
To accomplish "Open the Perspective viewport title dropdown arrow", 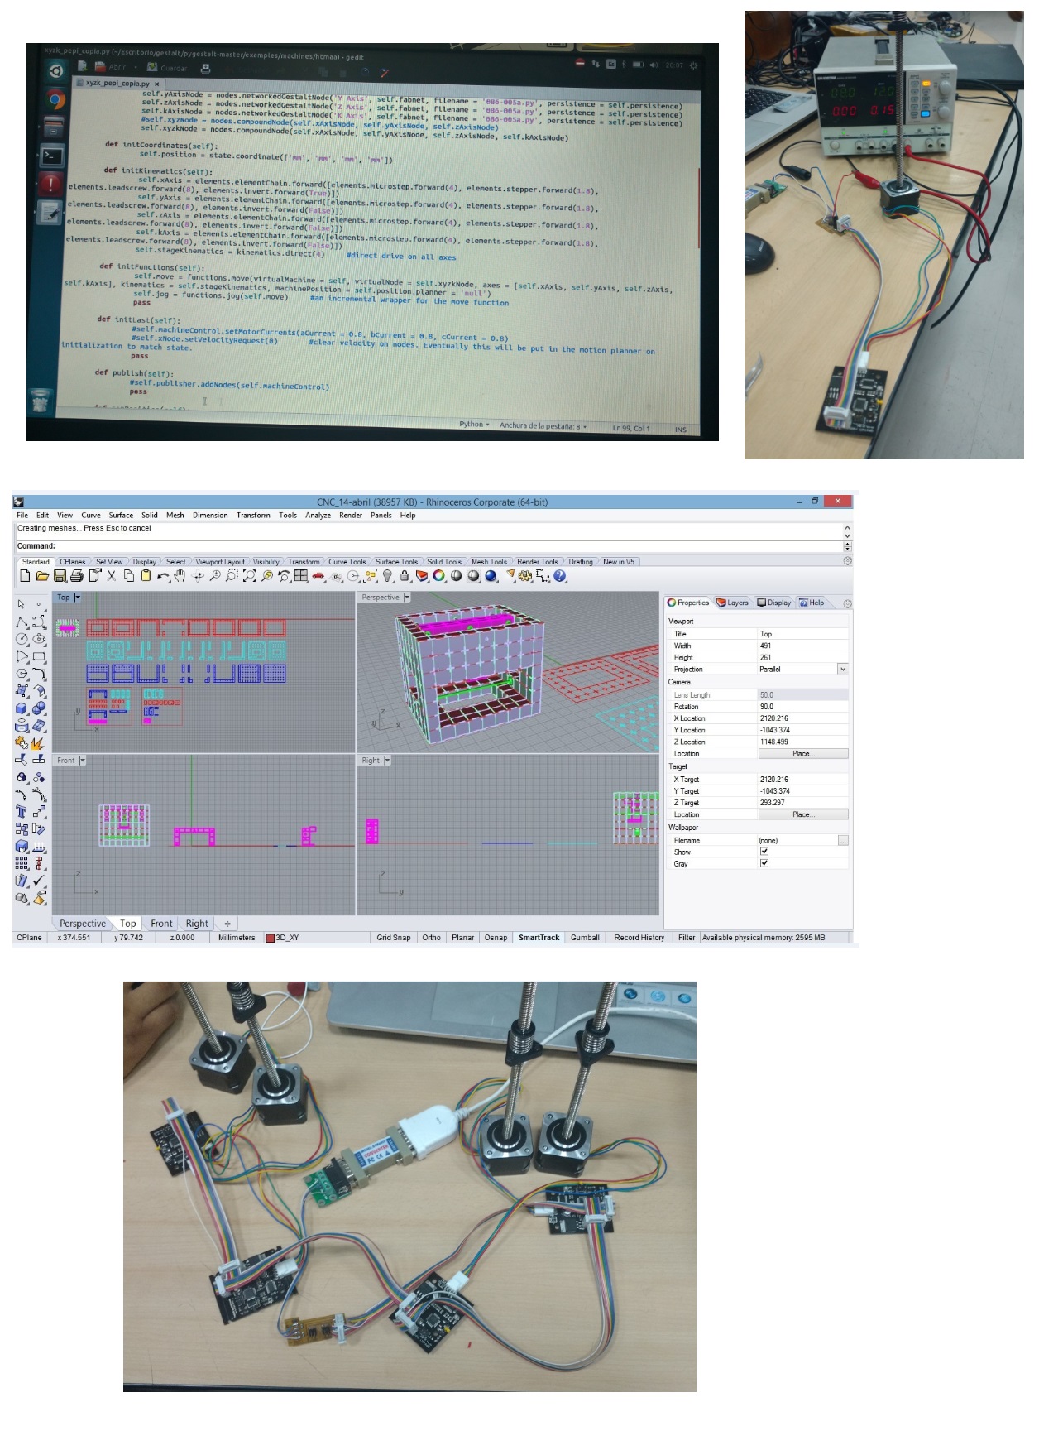I will 407,598.
